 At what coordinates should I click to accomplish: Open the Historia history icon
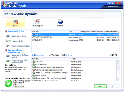pos(60,21)
